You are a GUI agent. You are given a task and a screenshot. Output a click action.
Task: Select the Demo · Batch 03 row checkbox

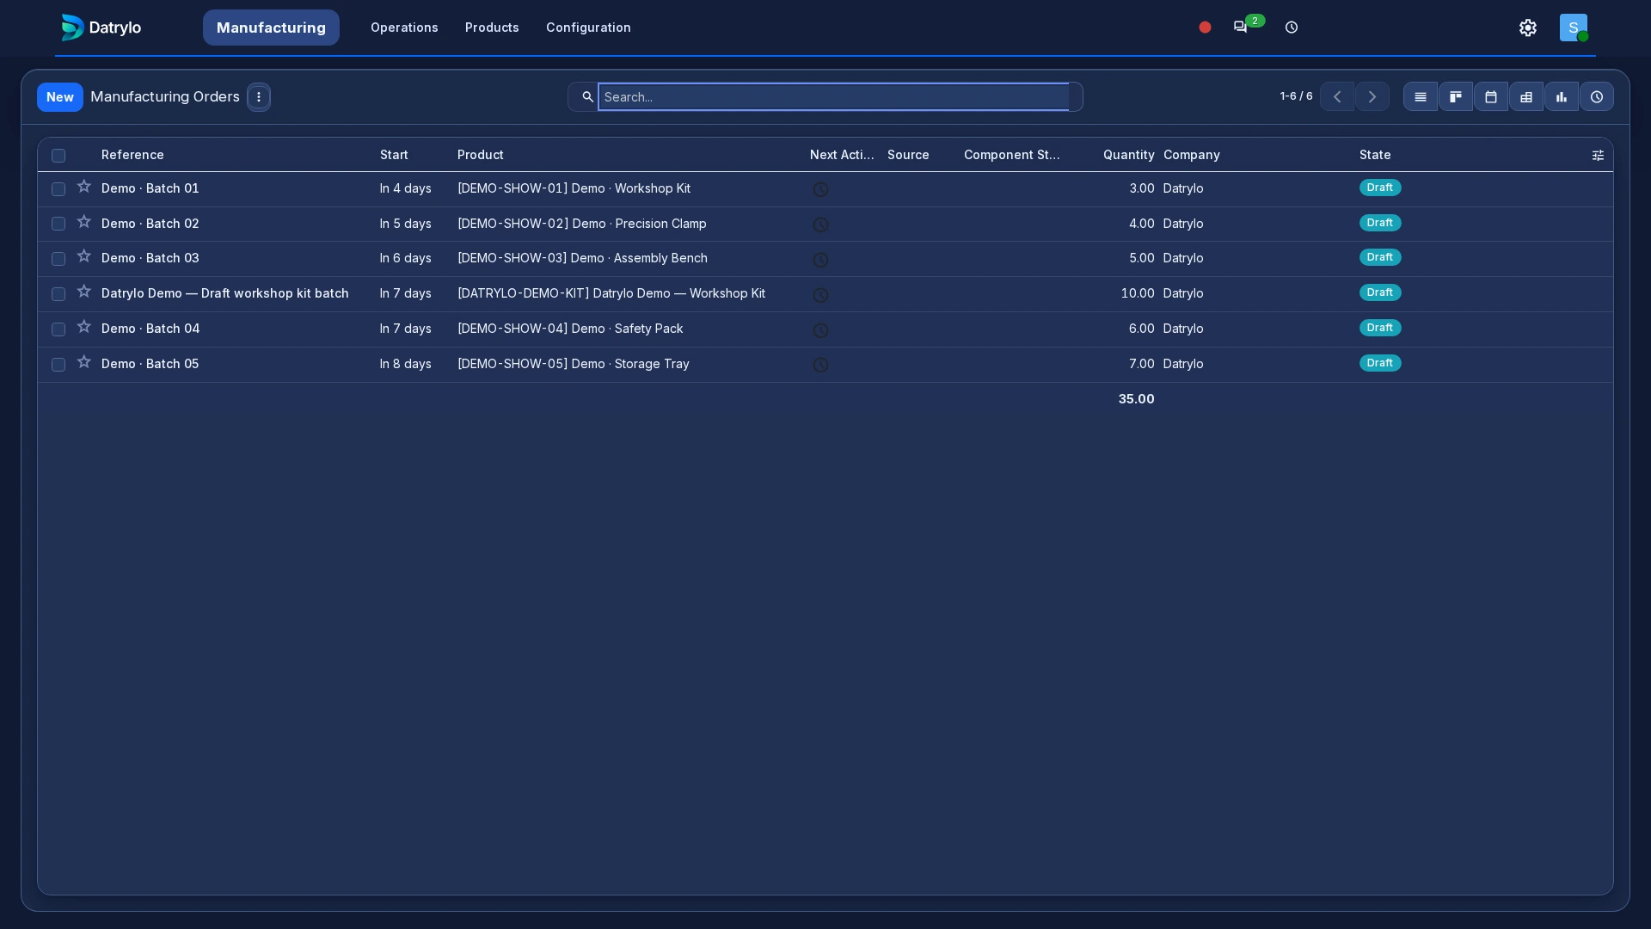58,259
